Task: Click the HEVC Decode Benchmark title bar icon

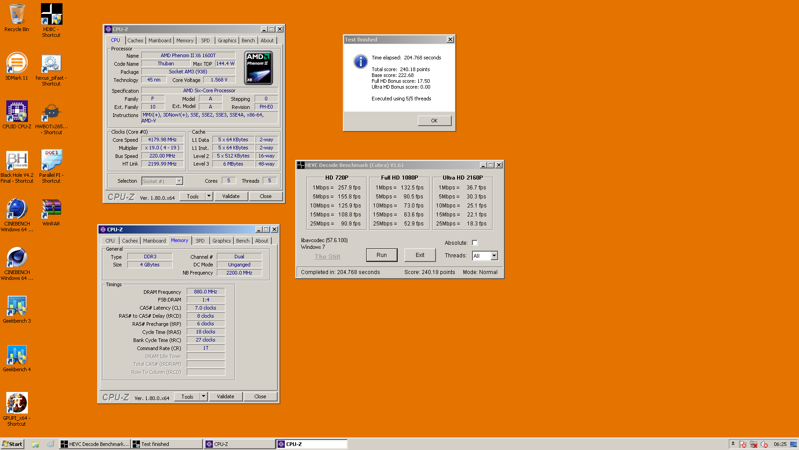Action: (301, 165)
